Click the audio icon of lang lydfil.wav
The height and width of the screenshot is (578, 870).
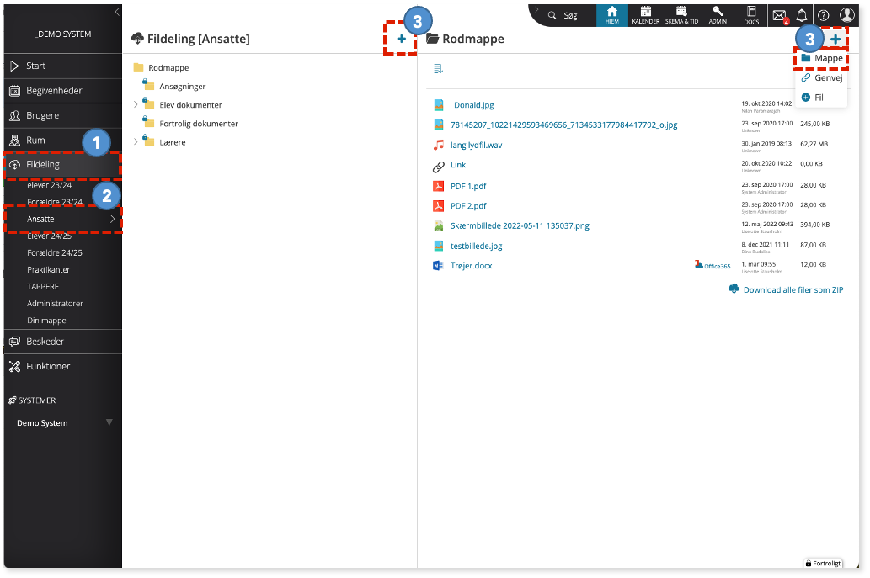(x=438, y=145)
